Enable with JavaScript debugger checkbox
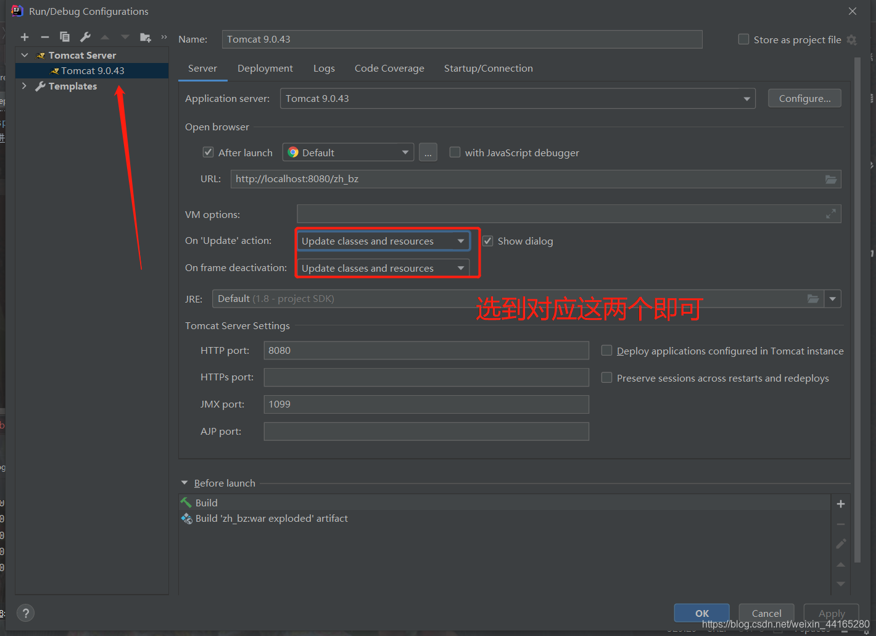This screenshot has width=876, height=636. [x=455, y=152]
